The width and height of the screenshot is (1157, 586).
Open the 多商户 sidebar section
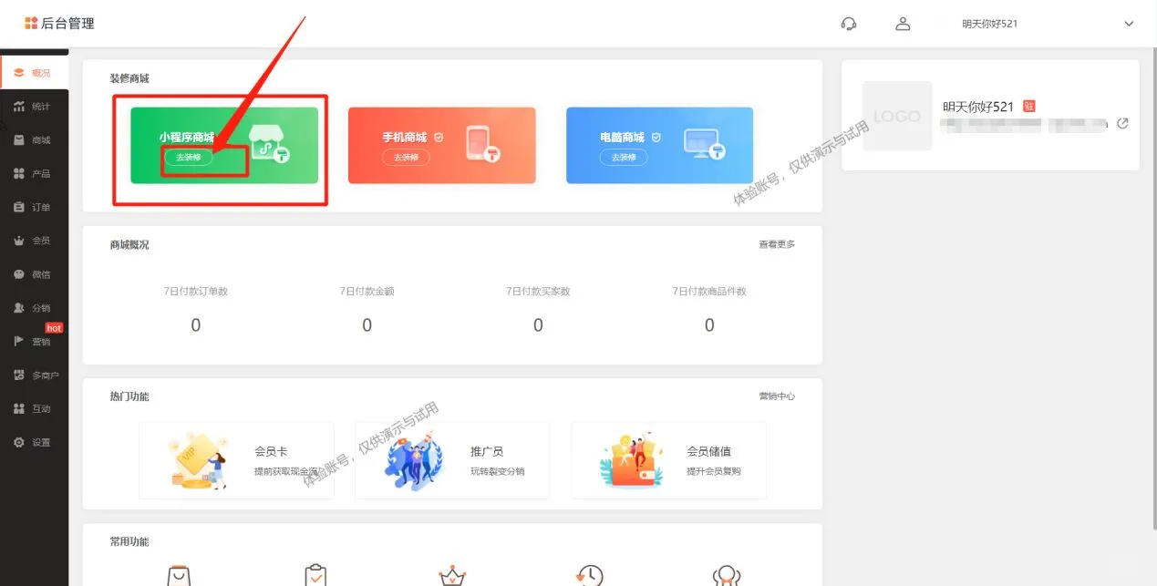(35, 375)
